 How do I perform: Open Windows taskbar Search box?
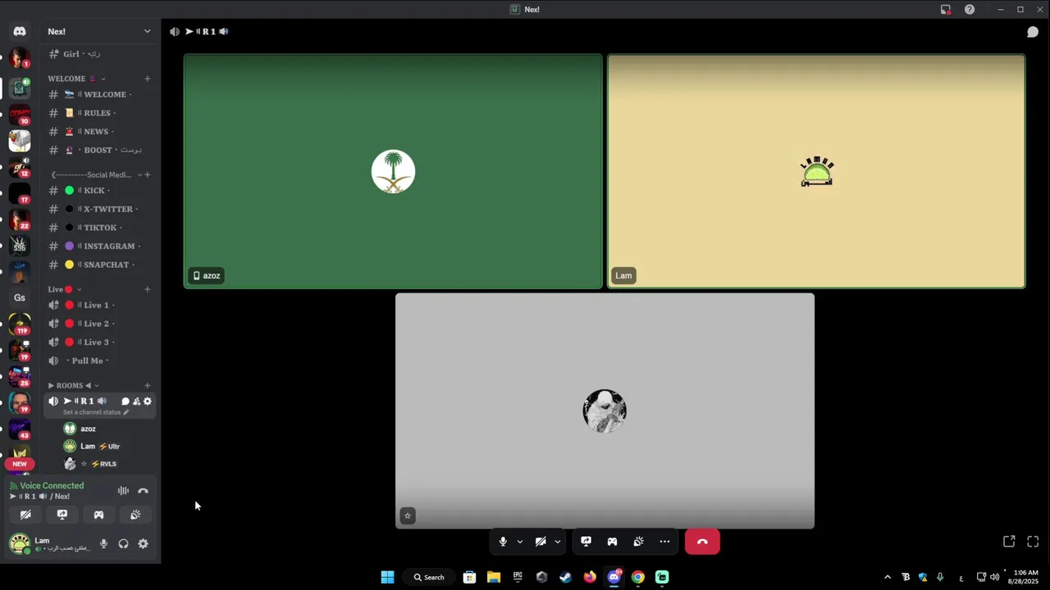429,577
